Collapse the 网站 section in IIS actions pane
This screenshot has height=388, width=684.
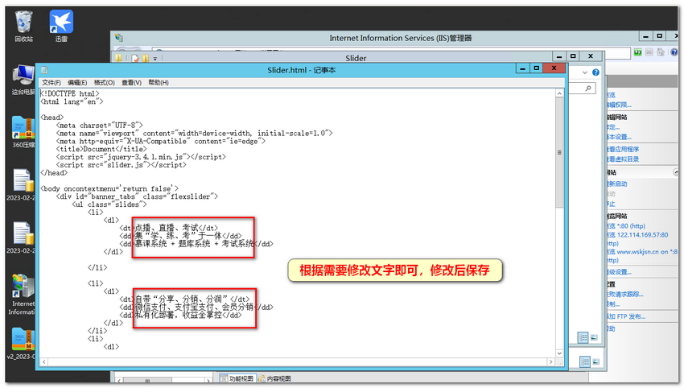[x=675, y=172]
